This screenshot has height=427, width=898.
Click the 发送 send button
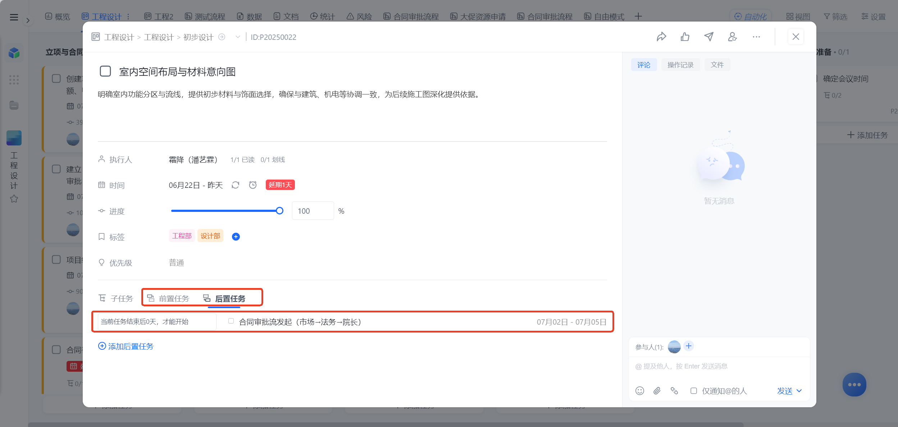785,391
